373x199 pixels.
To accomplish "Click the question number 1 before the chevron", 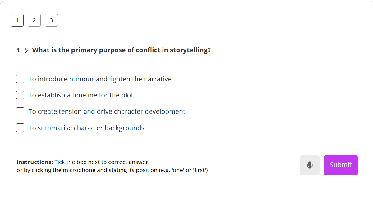I will coord(18,50).
